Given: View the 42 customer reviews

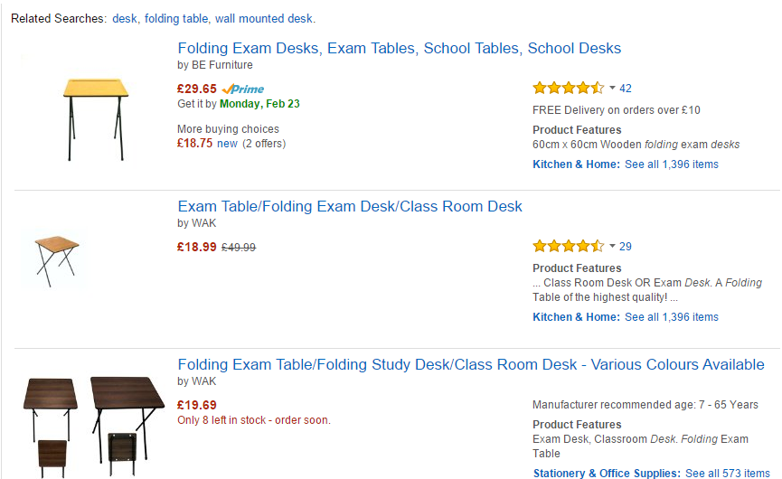Looking at the screenshot, I should coord(626,89).
